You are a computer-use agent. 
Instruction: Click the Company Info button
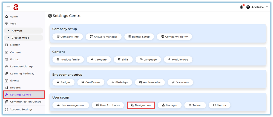click(67, 37)
